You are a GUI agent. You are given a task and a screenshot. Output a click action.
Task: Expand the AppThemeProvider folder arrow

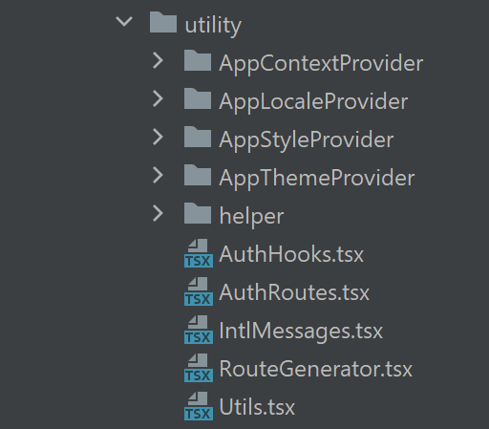[158, 175]
